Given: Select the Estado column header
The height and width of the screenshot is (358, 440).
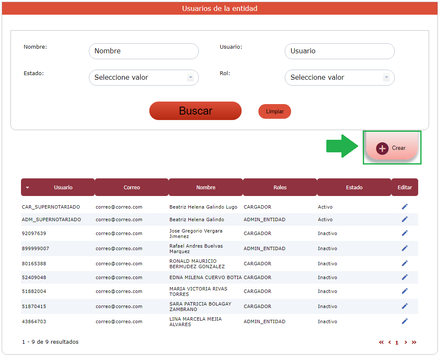Looking at the screenshot, I should [x=354, y=188].
